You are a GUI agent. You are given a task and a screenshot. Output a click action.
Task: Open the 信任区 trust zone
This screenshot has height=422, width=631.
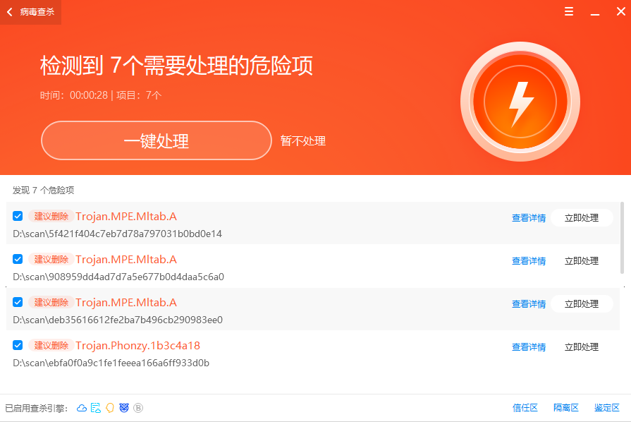pyautogui.click(x=525, y=408)
